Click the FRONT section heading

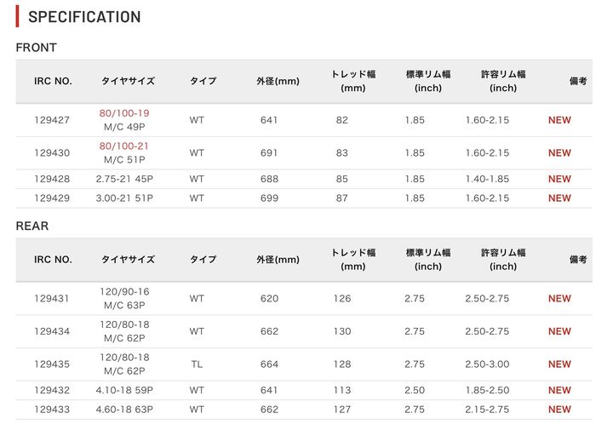(x=37, y=48)
